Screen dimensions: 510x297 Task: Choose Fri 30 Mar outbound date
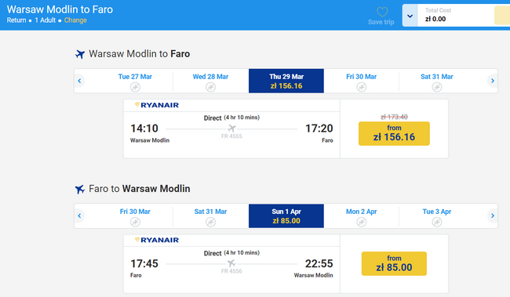pos(362,81)
